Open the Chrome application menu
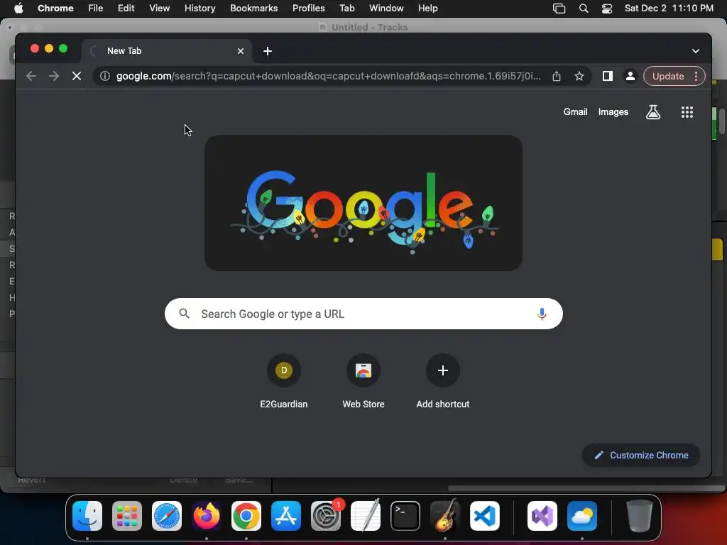 click(55, 9)
